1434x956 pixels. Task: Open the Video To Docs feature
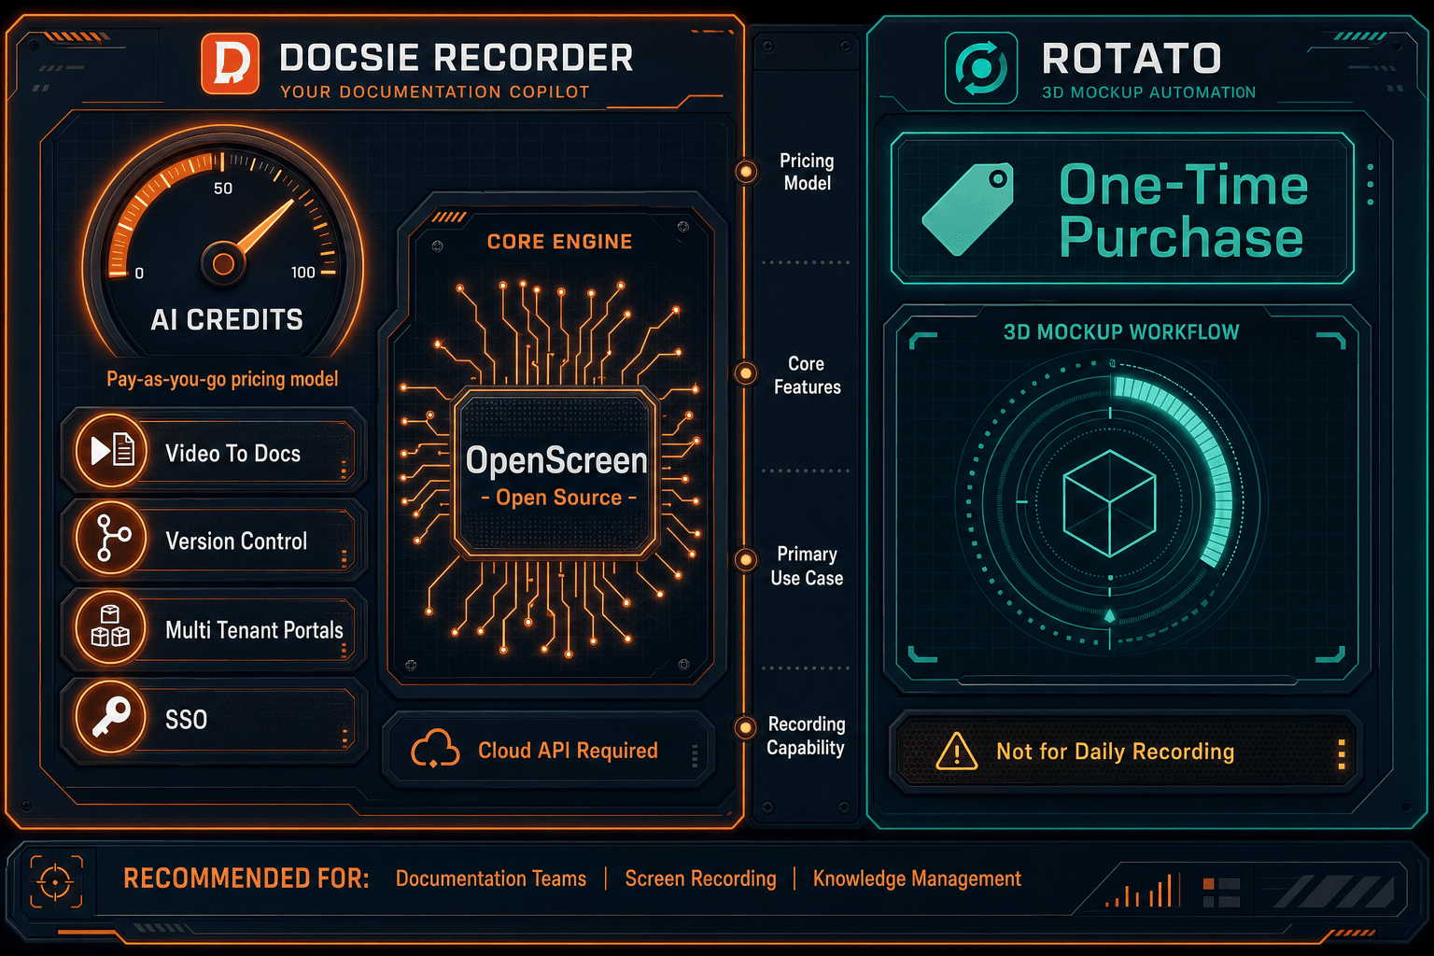click(x=214, y=452)
